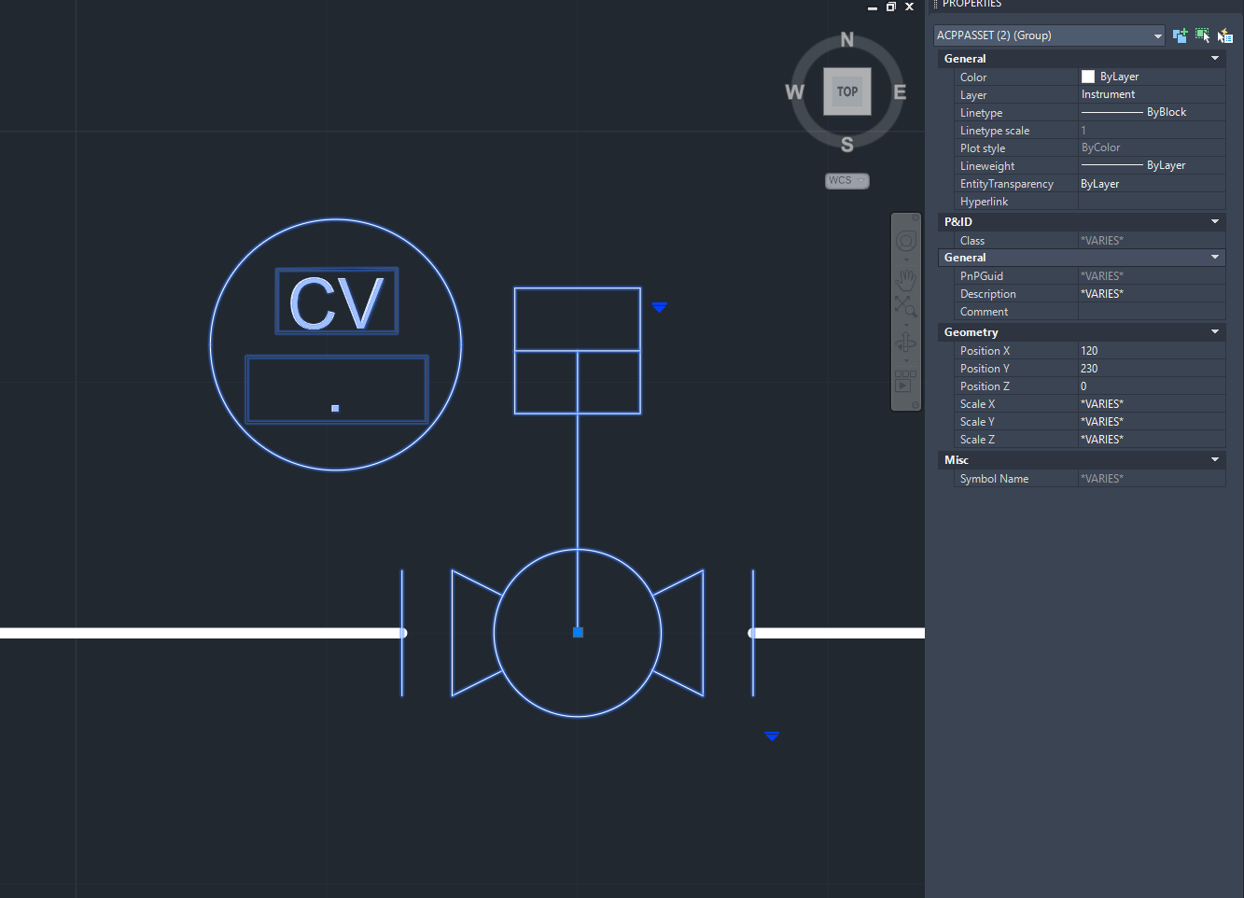Click the blue flip grip below the valve

(772, 736)
